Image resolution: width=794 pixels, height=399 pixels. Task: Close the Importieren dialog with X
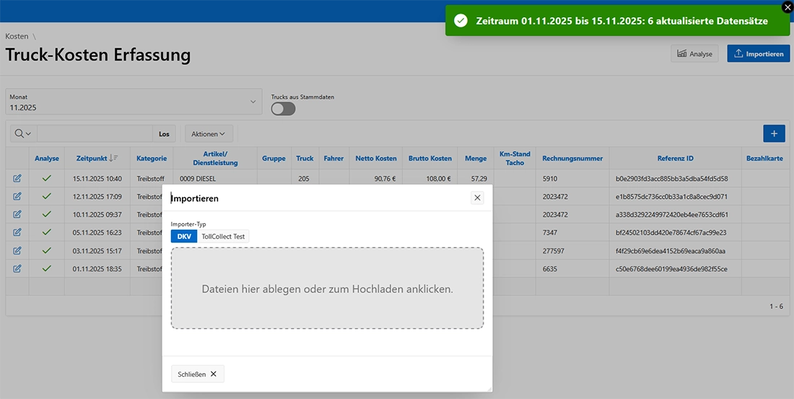pos(477,197)
